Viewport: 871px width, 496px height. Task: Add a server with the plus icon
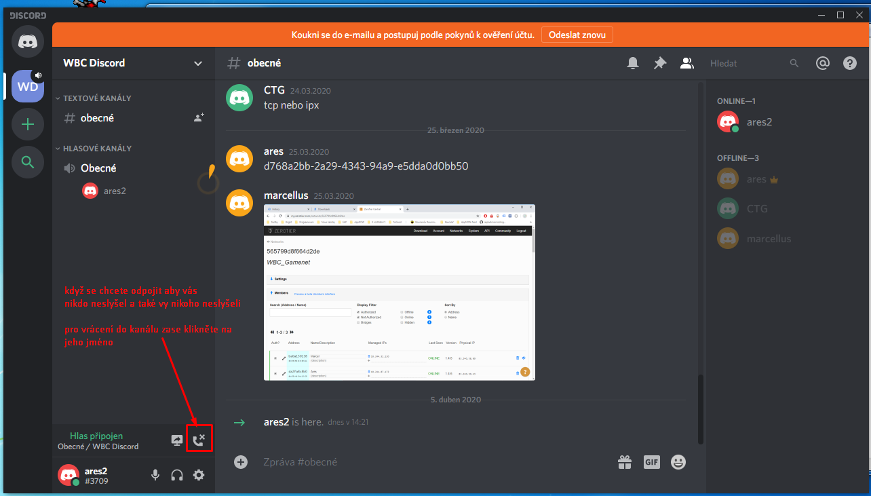(x=28, y=124)
